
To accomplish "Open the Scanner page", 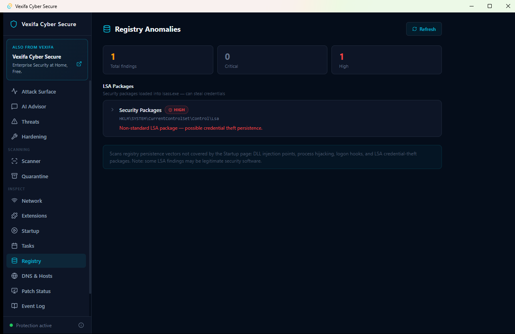I will tap(46, 161).
